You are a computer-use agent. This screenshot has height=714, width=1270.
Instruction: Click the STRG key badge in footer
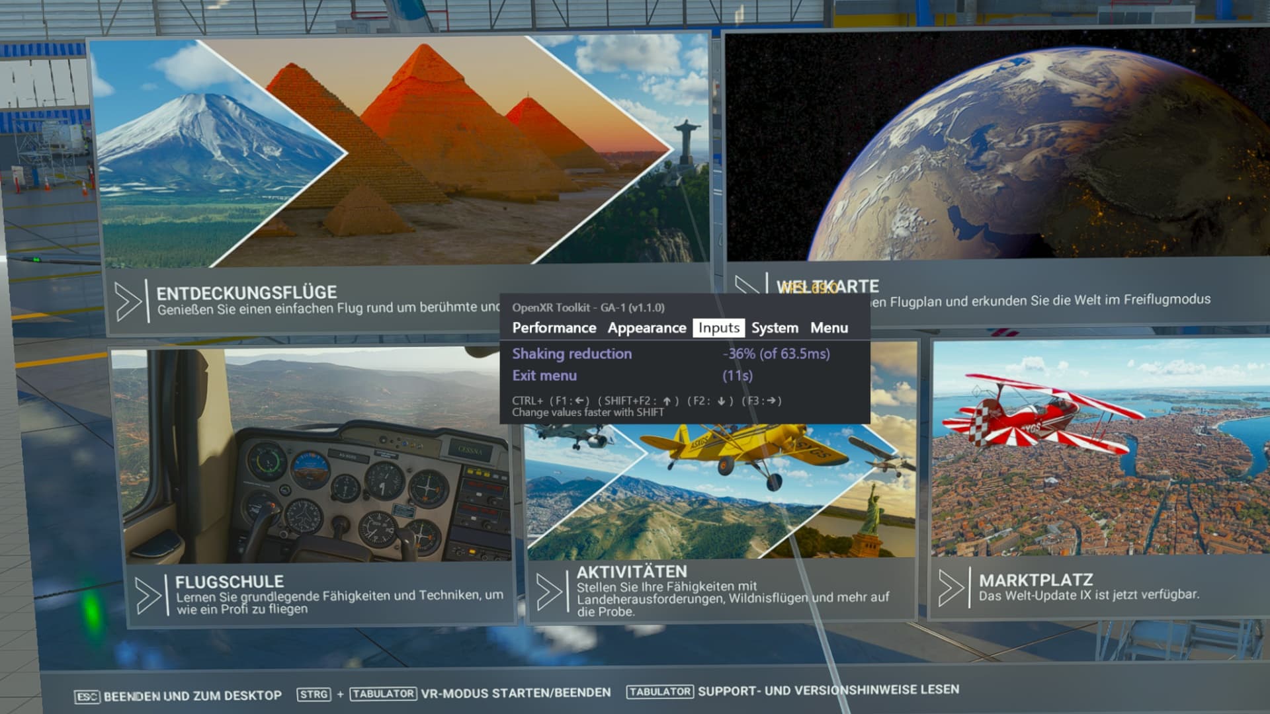pyautogui.click(x=314, y=694)
